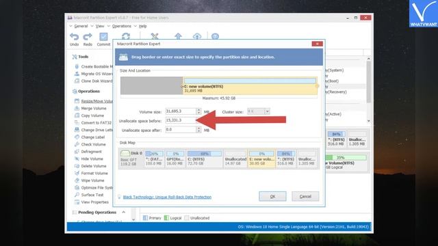Click the Unallocate space after field

(x=181, y=130)
